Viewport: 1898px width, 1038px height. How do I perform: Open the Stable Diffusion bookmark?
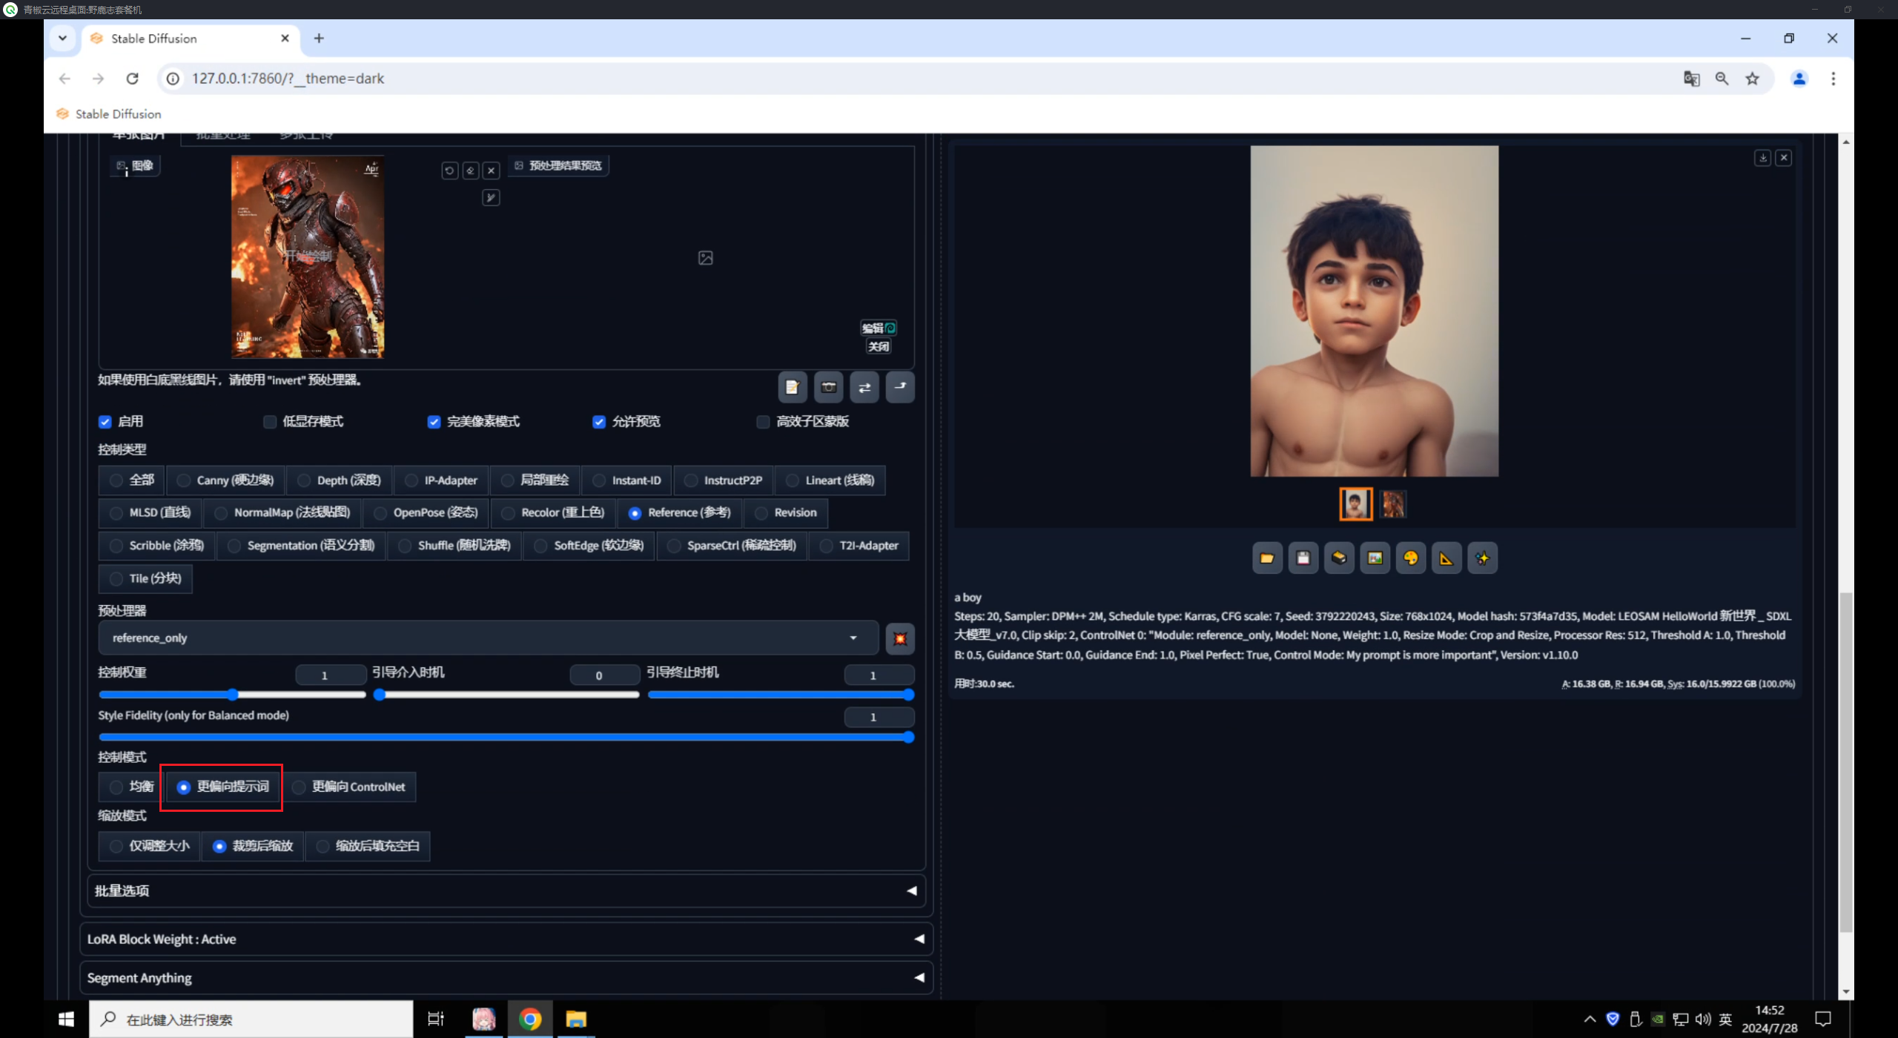point(108,114)
